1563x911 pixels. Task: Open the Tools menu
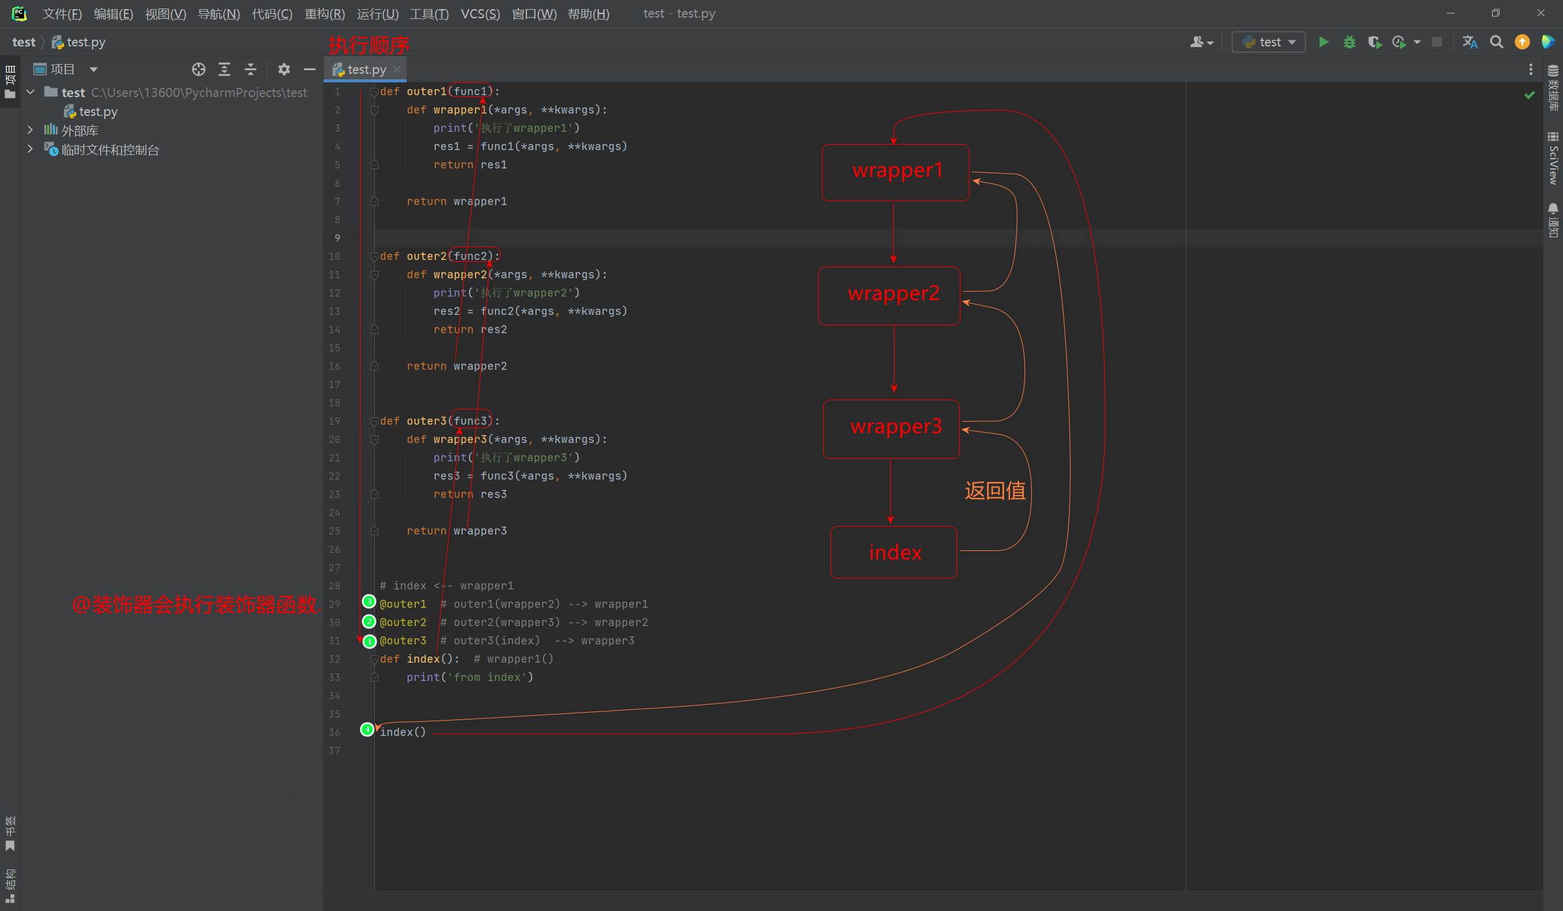pos(429,13)
